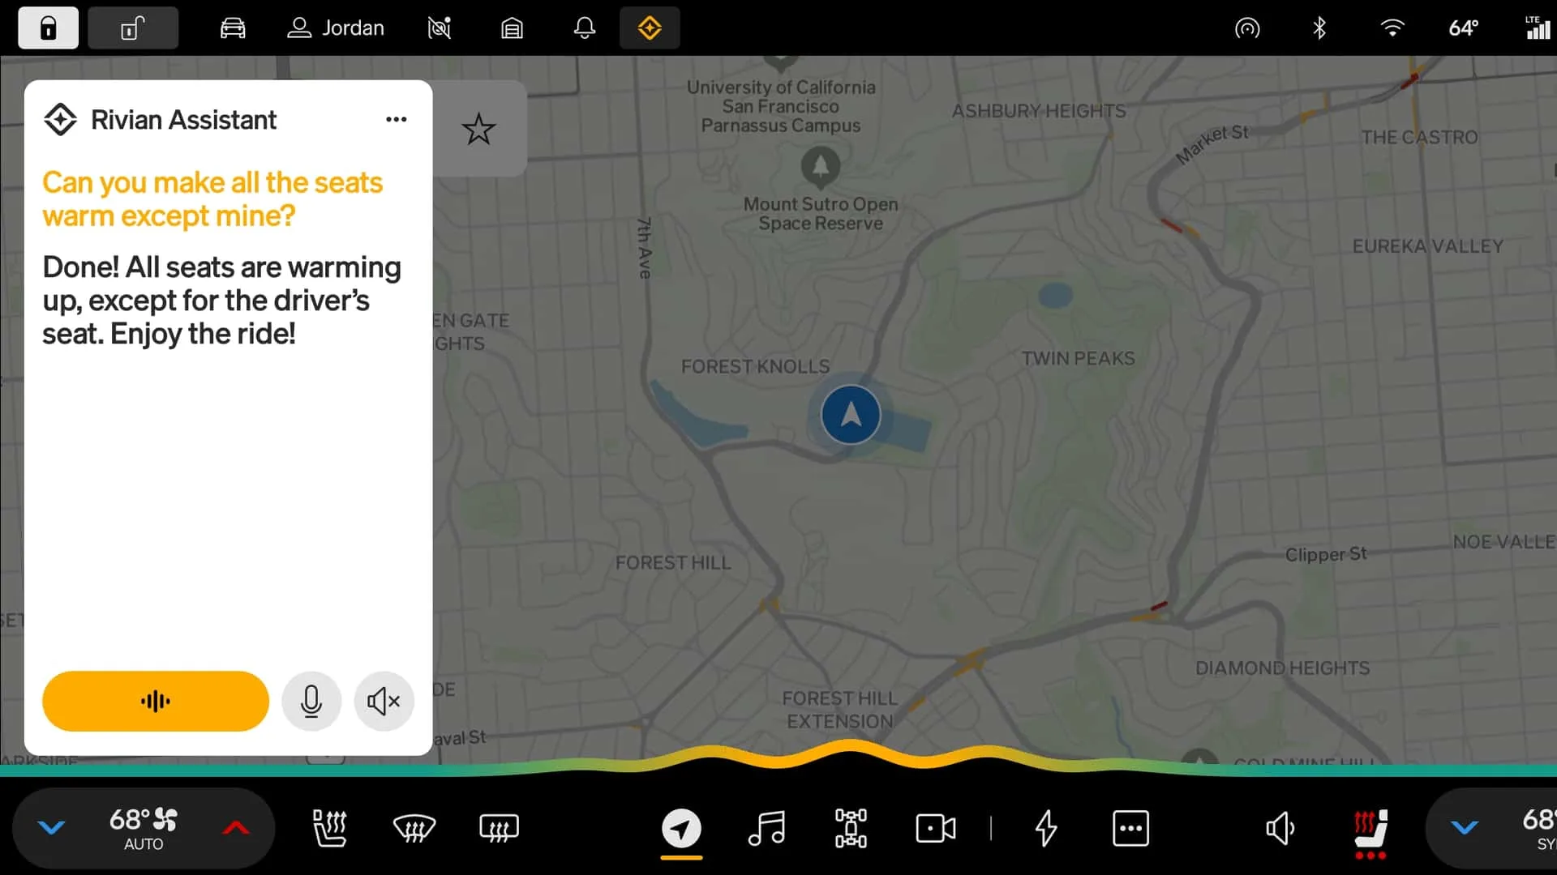Tap the volume speaker icon
1557x875 pixels.
pyautogui.click(x=1280, y=828)
